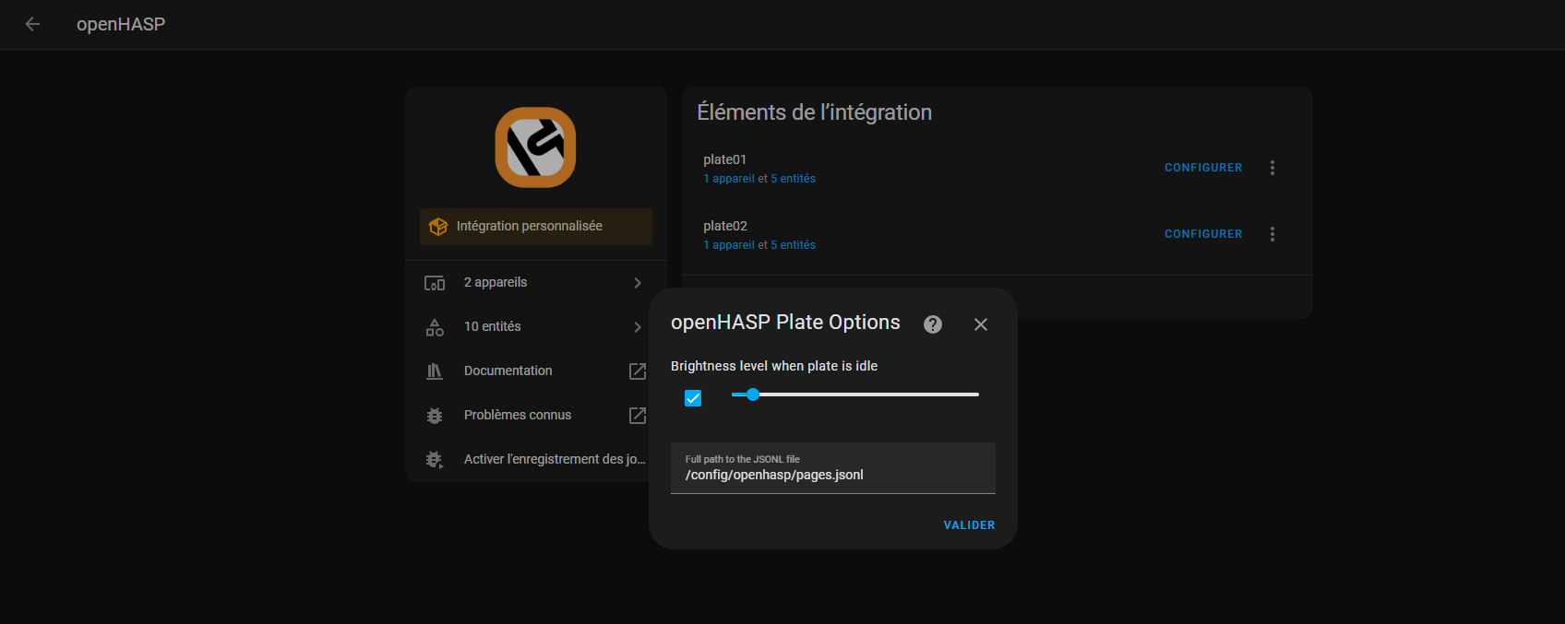Screen dimensions: 1565x624
Task: Open plate02 three-dot overflow menu
Action: click(x=1272, y=234)
